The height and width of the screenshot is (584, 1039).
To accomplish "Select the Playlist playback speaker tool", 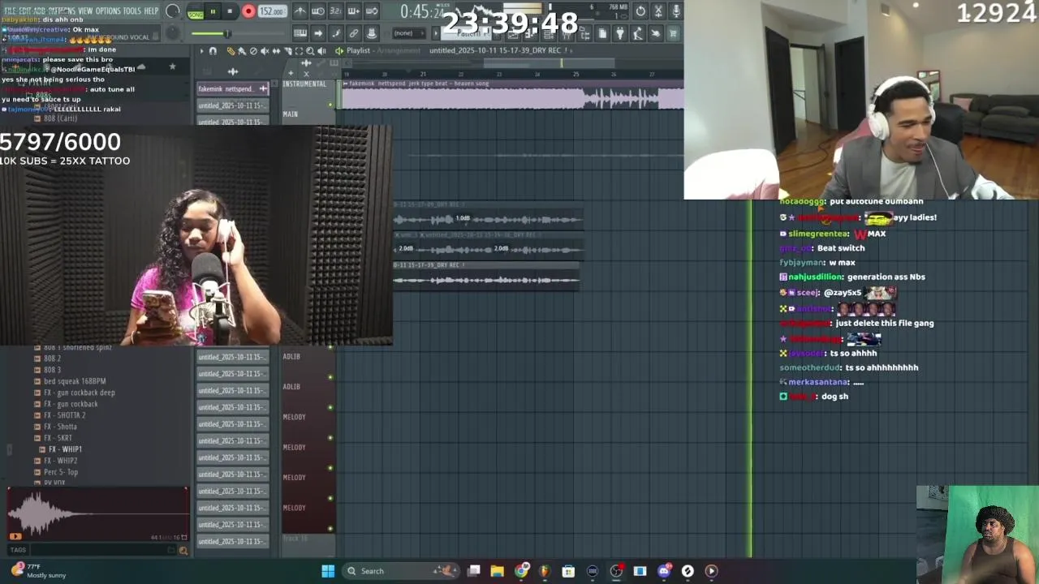I will [x=321, y=51].
